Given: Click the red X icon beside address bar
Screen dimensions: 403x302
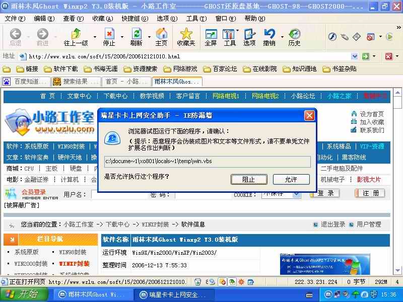Looking at the screenshot, I should coord(389,56).
